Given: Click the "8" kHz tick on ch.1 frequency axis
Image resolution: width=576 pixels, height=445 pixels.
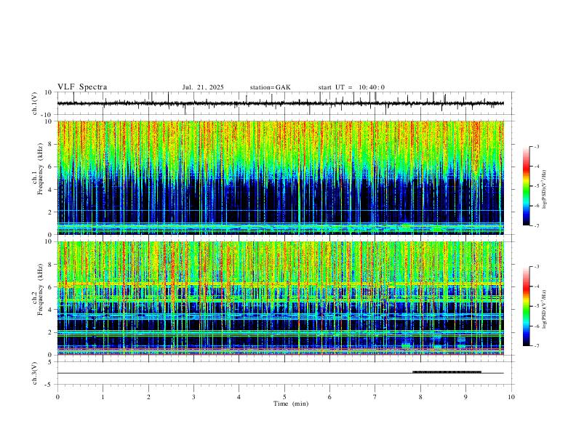Looking at the screenshot, I should 50,144.
